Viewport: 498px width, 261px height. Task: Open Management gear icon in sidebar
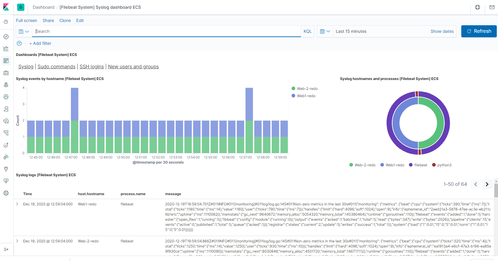pos(6,193)
